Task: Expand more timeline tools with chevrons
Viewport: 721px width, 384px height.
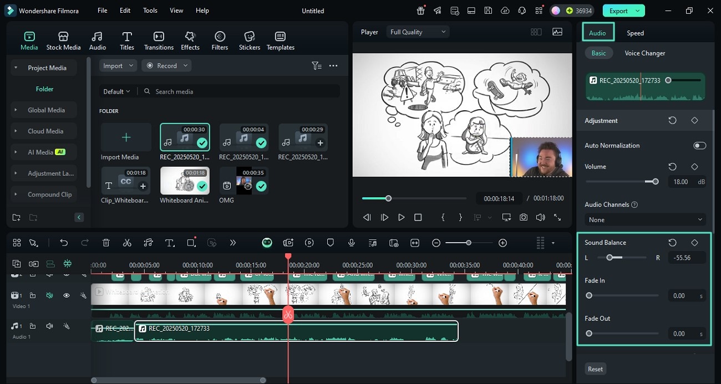Action: pyautogui.click(x=232, y=243)
